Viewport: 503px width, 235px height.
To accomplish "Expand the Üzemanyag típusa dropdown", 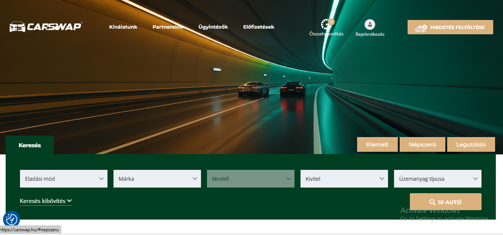I will point(438,179).
